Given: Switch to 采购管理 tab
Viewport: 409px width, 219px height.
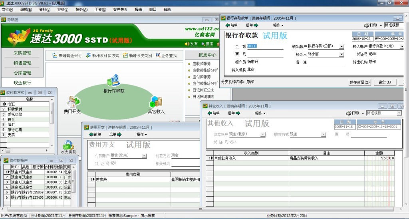Looking at the screenshot, I should (22, 53).
